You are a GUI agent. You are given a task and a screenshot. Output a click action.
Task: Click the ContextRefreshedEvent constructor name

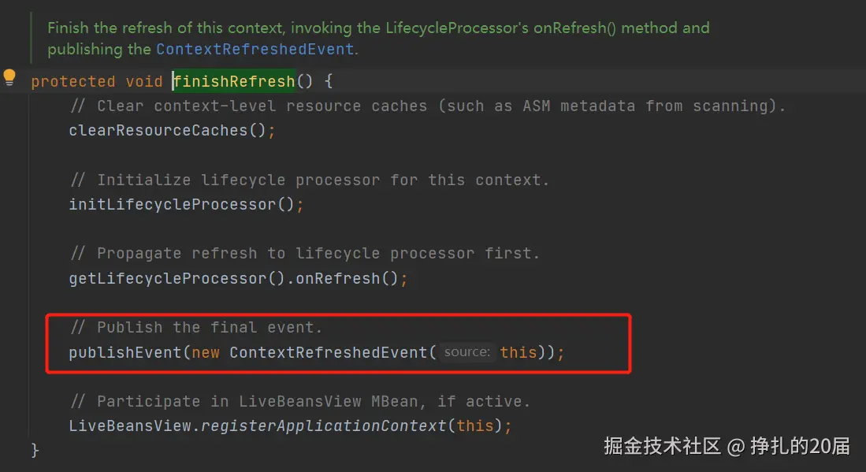pos(329,352)
